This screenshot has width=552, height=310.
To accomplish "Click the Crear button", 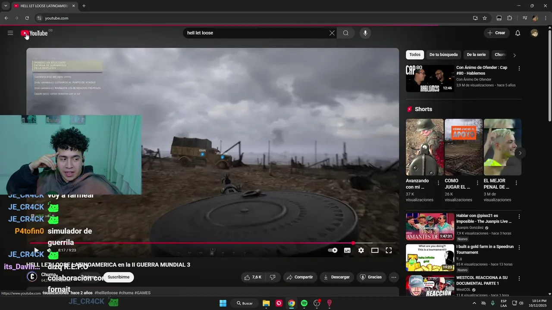I will 496,33.
